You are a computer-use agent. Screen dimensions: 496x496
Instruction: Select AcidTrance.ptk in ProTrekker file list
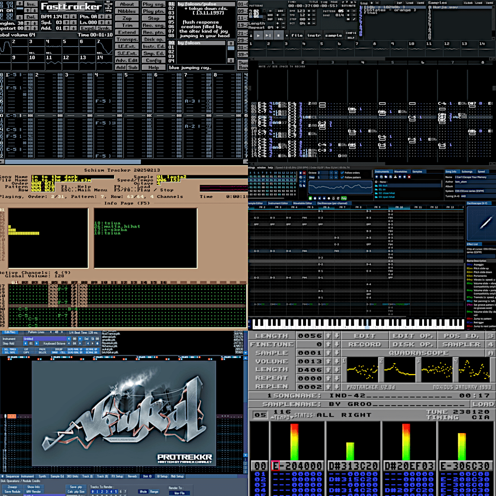111,334
